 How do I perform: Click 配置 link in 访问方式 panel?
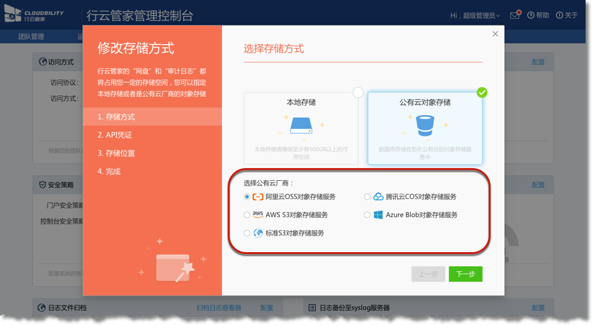point(538,62)
